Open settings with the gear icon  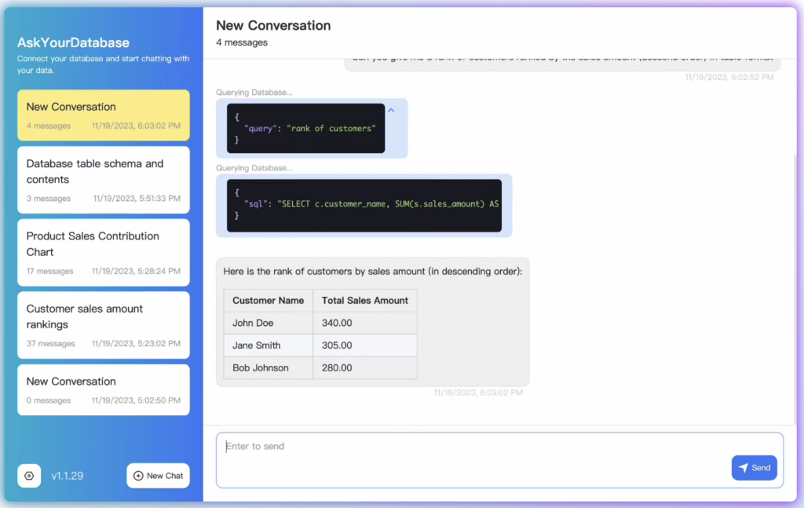[29, 476]
